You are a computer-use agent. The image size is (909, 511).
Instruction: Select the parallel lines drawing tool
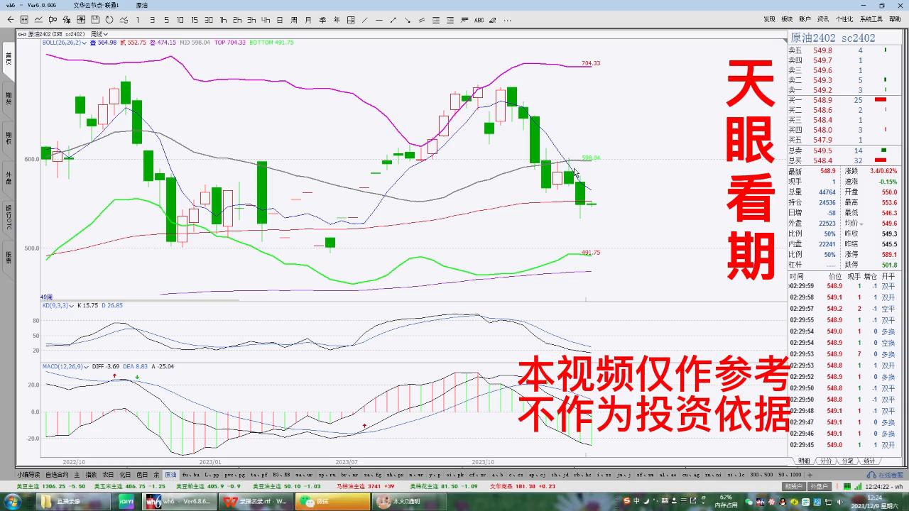(x=421, y=20)
